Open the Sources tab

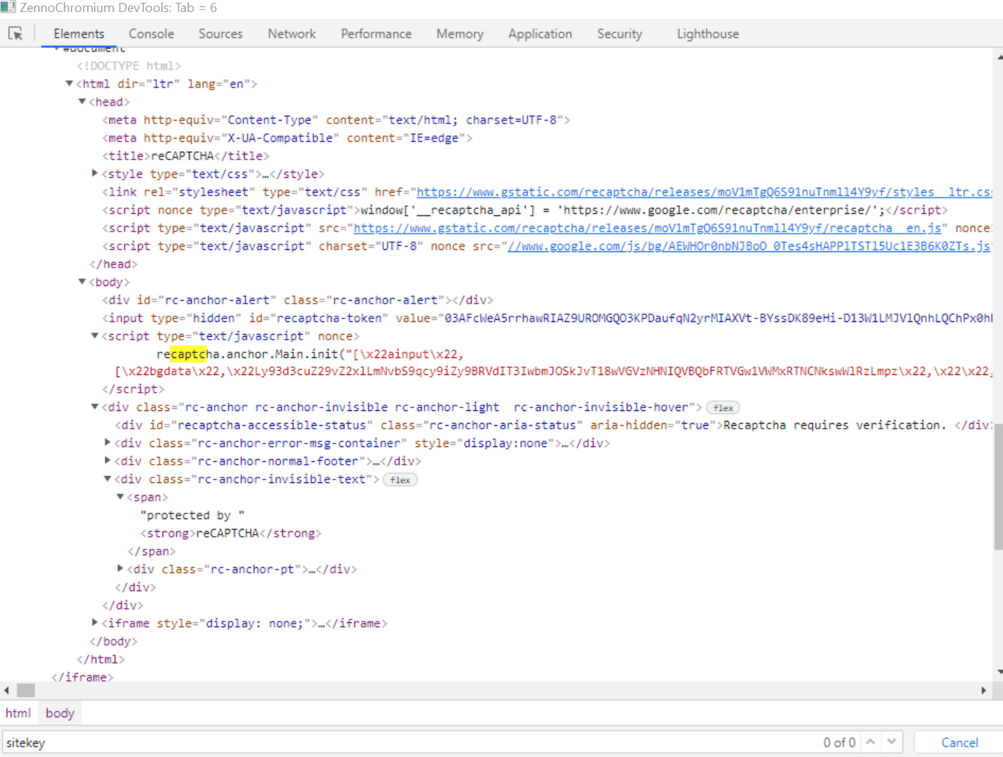point(221,33)
